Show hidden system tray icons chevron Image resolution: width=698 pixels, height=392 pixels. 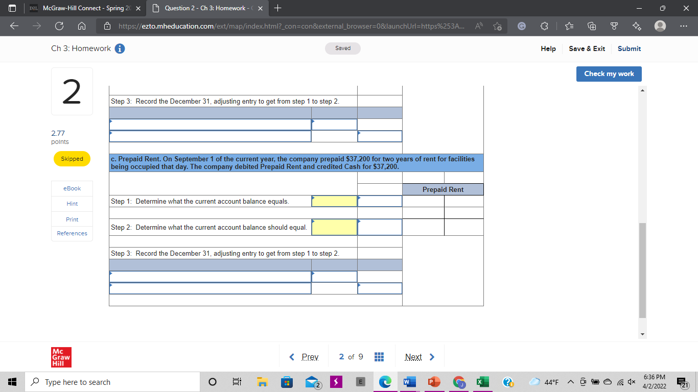coord(571,382)
